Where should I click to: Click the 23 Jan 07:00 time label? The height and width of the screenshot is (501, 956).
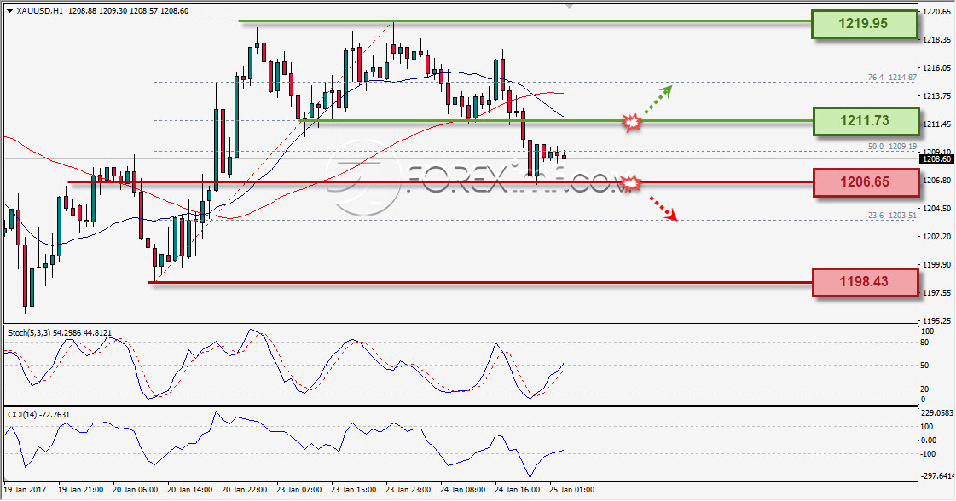(x=298, y=489)
